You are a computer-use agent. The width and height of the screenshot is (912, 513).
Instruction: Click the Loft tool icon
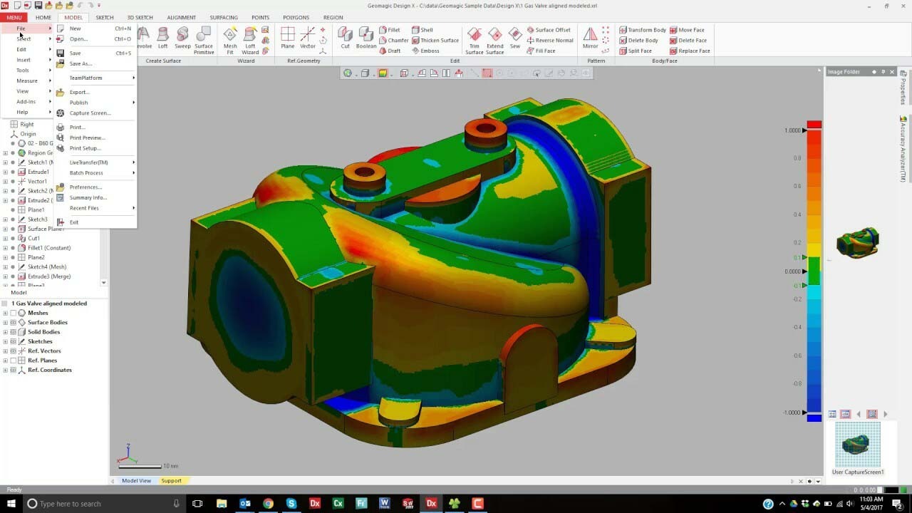pos(163,38)
